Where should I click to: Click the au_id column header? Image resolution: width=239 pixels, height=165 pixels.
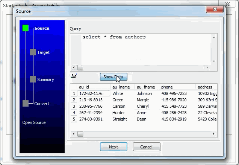(x=94, y=87)
